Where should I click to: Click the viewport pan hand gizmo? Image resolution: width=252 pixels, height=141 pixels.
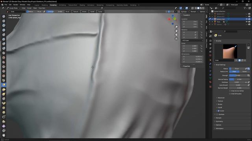click(176, 31)
